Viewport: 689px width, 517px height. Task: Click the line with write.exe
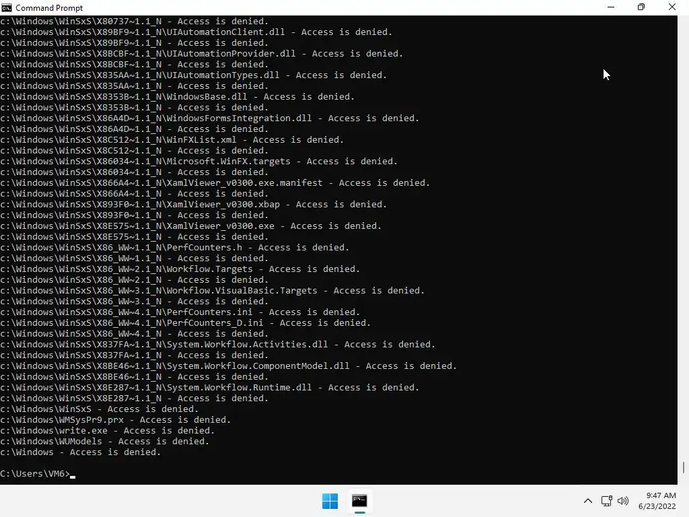(x=107, y=431)
